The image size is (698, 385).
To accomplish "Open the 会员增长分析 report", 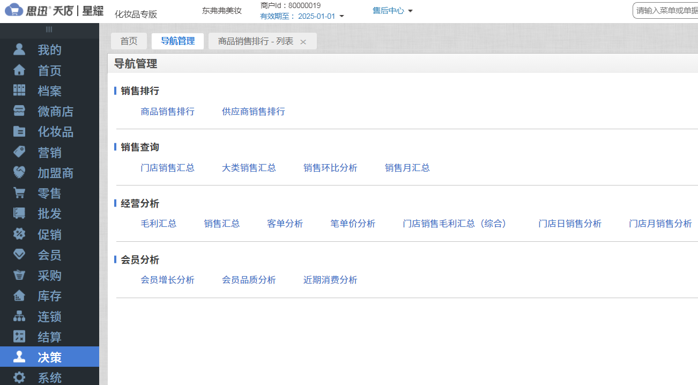I will pyautogui.click(x=168, y=279).
